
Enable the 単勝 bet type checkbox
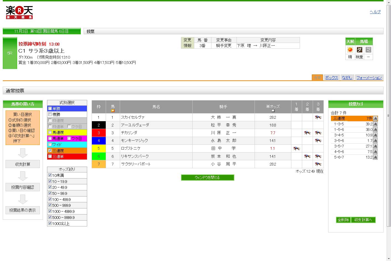tap(50, 108)
